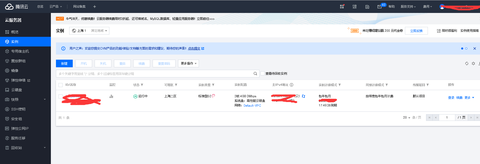480x164 pixels.
Task: Click the refresh list icon
Action: point(467,63)
